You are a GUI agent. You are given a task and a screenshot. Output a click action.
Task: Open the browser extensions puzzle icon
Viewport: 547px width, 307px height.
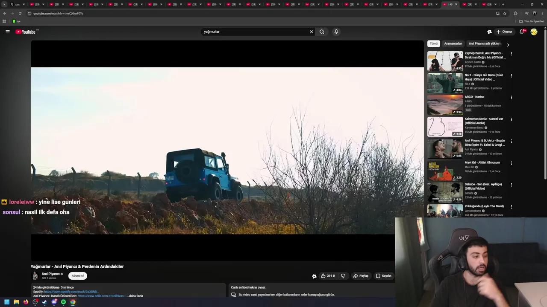(x=515, y=13)
